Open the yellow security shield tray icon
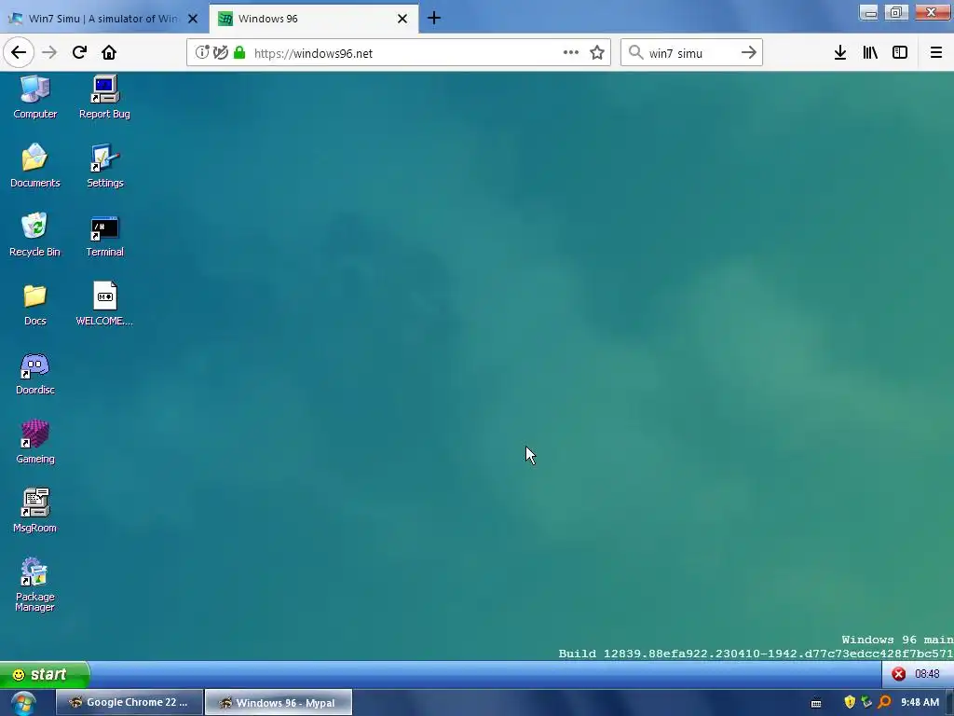The image size is (954, 716). pyautogui.click(x=850, y=703)
